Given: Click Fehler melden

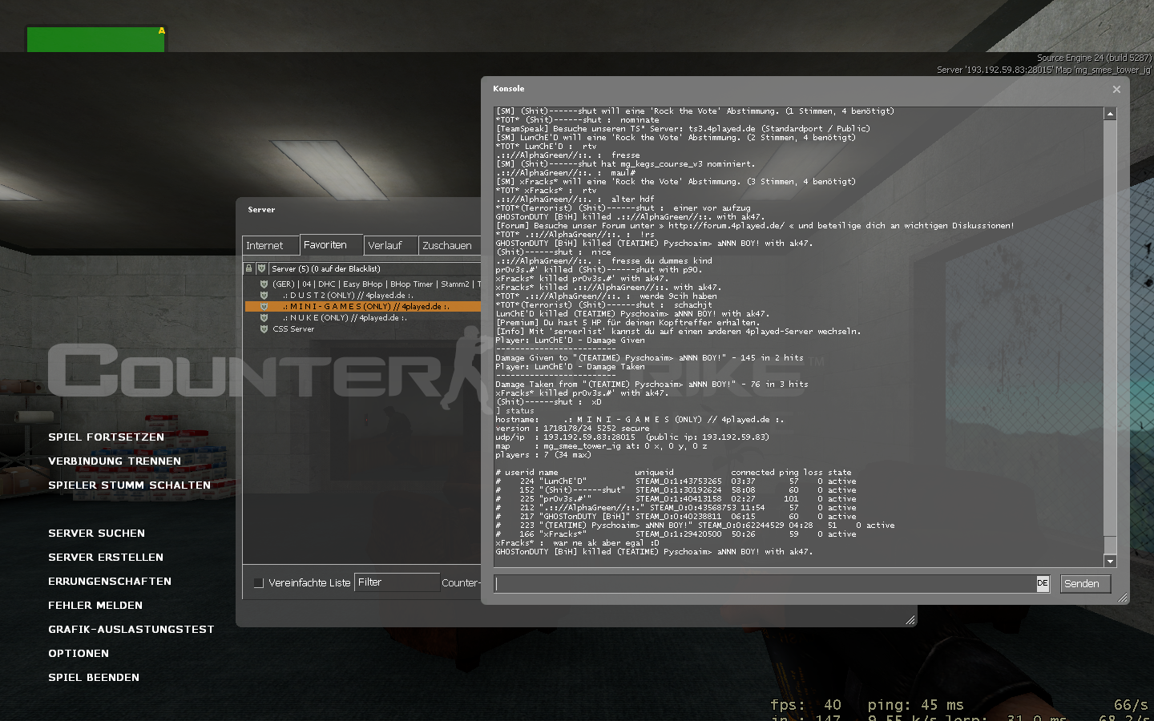Looking at the screenshot, I should (x=95, y=606).
